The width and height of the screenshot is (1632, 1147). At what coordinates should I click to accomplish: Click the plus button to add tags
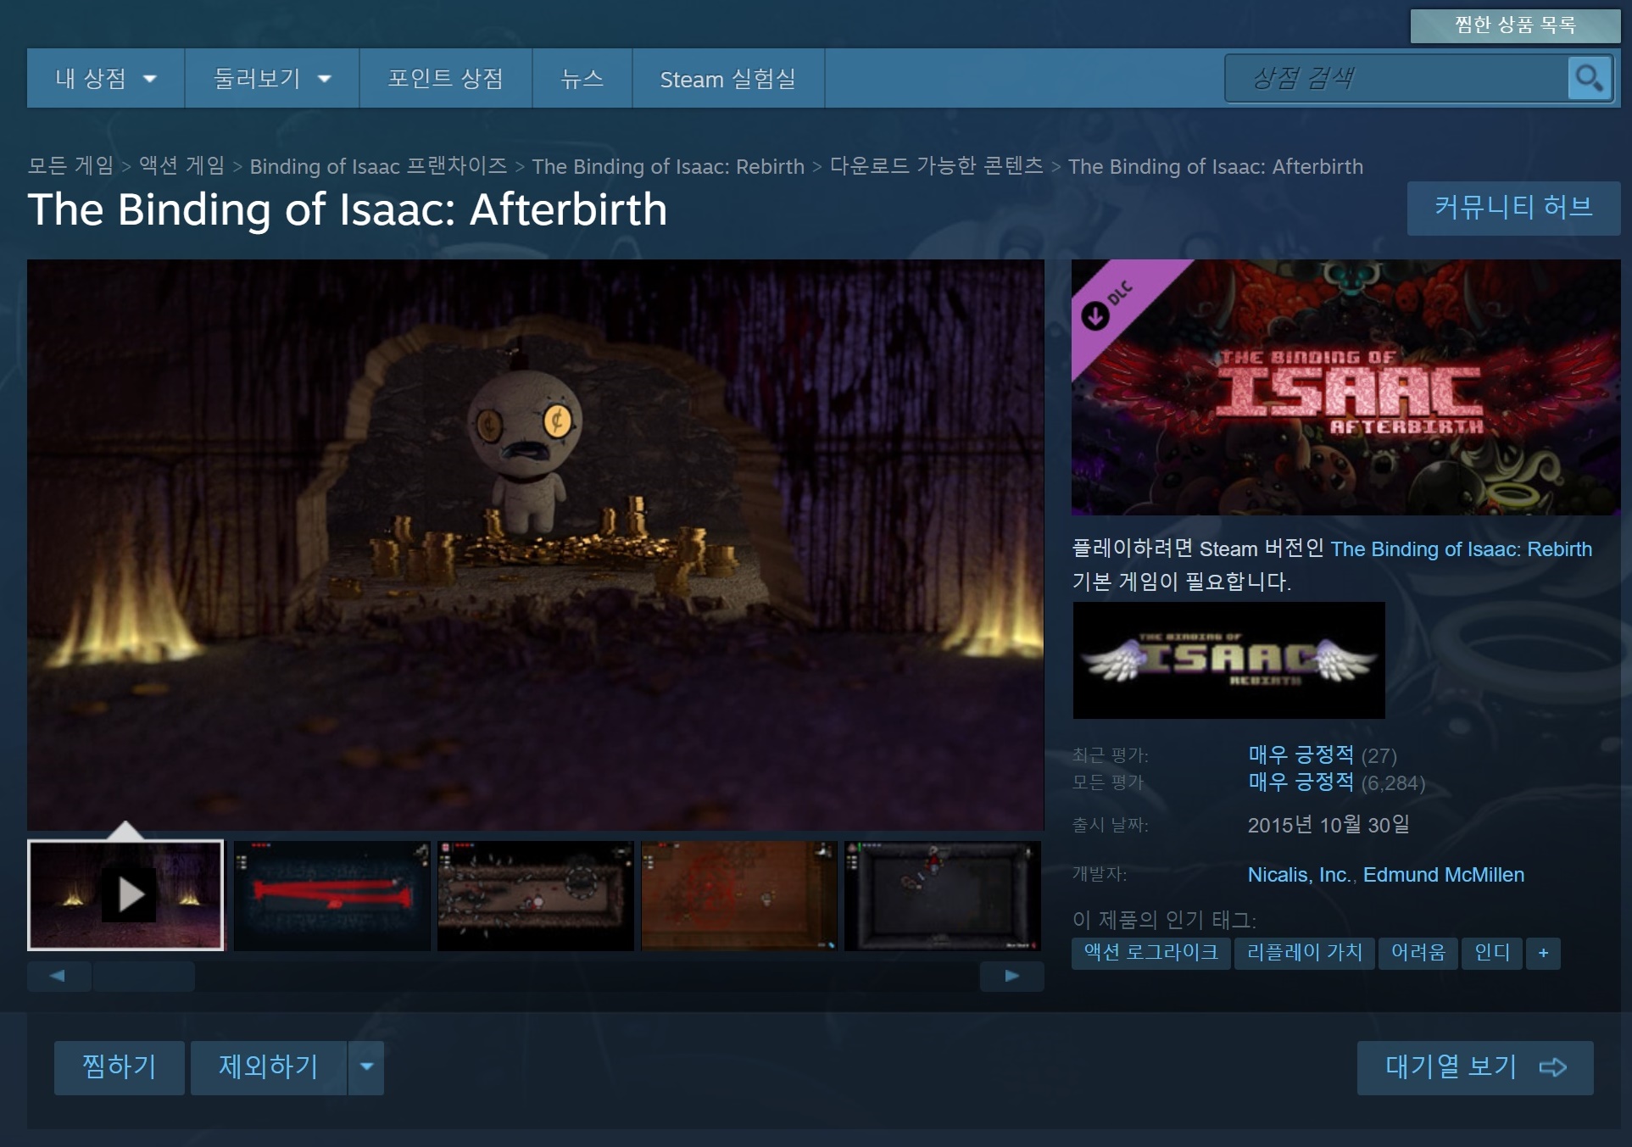(1543, 953)
